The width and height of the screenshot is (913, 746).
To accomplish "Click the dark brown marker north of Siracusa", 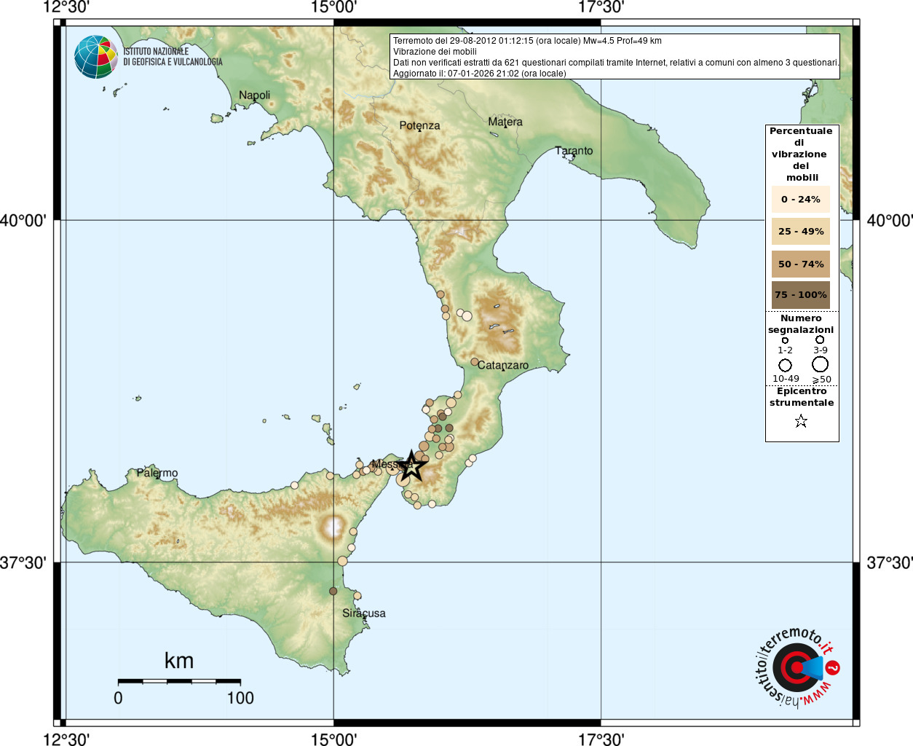I will point(333,592).
